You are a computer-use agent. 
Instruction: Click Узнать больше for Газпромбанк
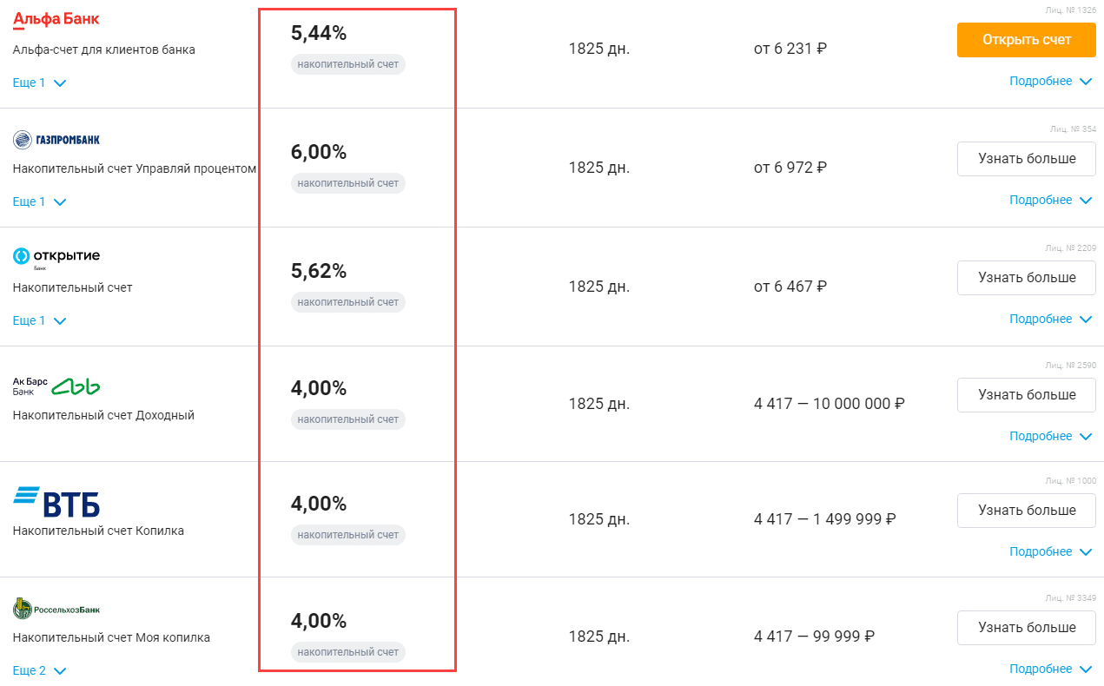point(1026,159)
